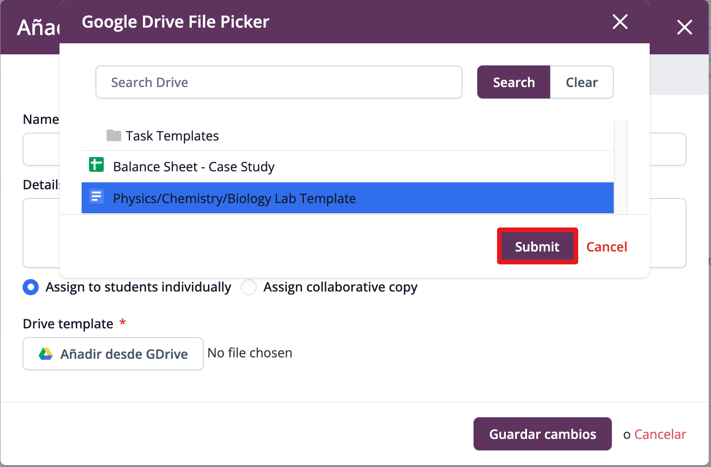Select Assign collaborative copy option

coord(249,287)
